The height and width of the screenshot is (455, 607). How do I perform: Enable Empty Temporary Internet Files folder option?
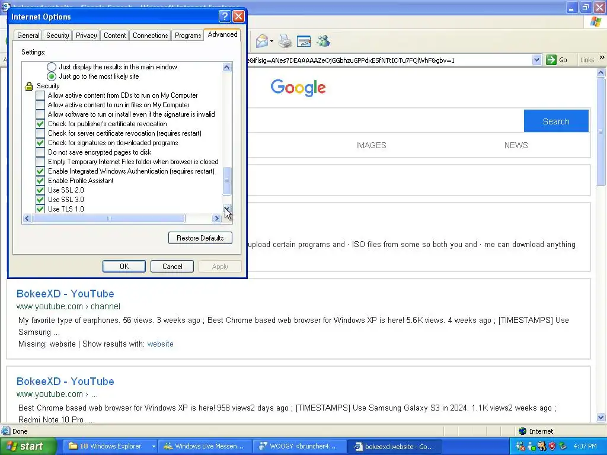click(x=40, y=162)
